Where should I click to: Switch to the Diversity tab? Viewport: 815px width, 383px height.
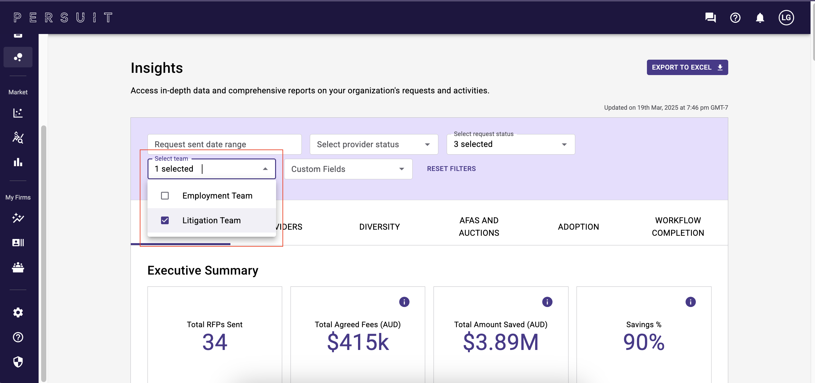pyautogui.click(x=380, y=227)
